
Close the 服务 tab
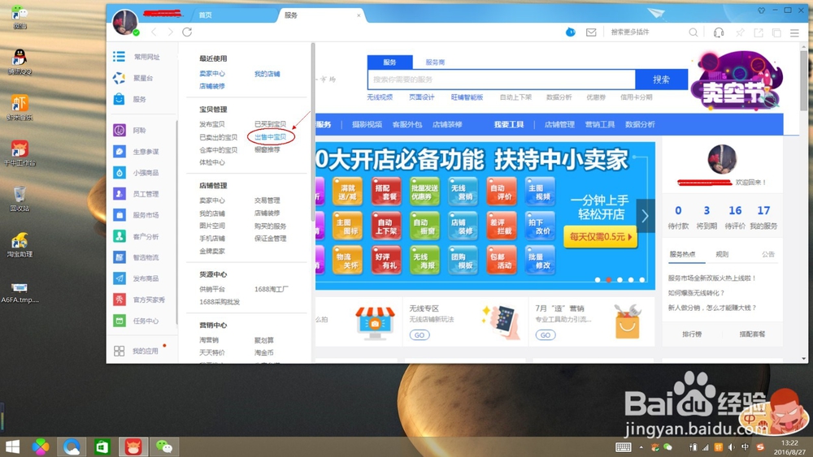pyautogui.click(x=359, y=15)
